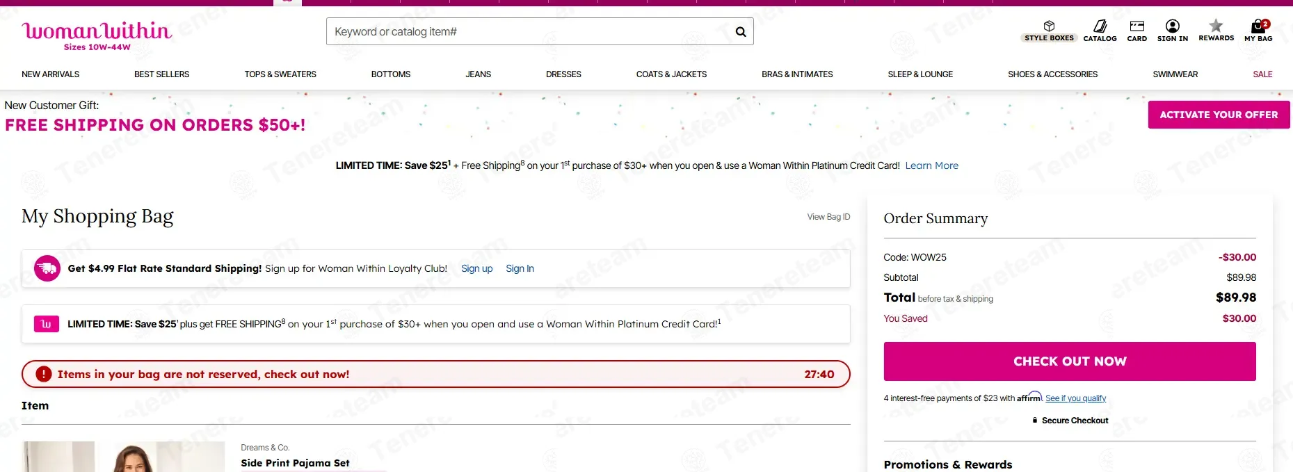The image size is (1293, 472).
Task: Open the Best Sellers menu
Action: 161,74
